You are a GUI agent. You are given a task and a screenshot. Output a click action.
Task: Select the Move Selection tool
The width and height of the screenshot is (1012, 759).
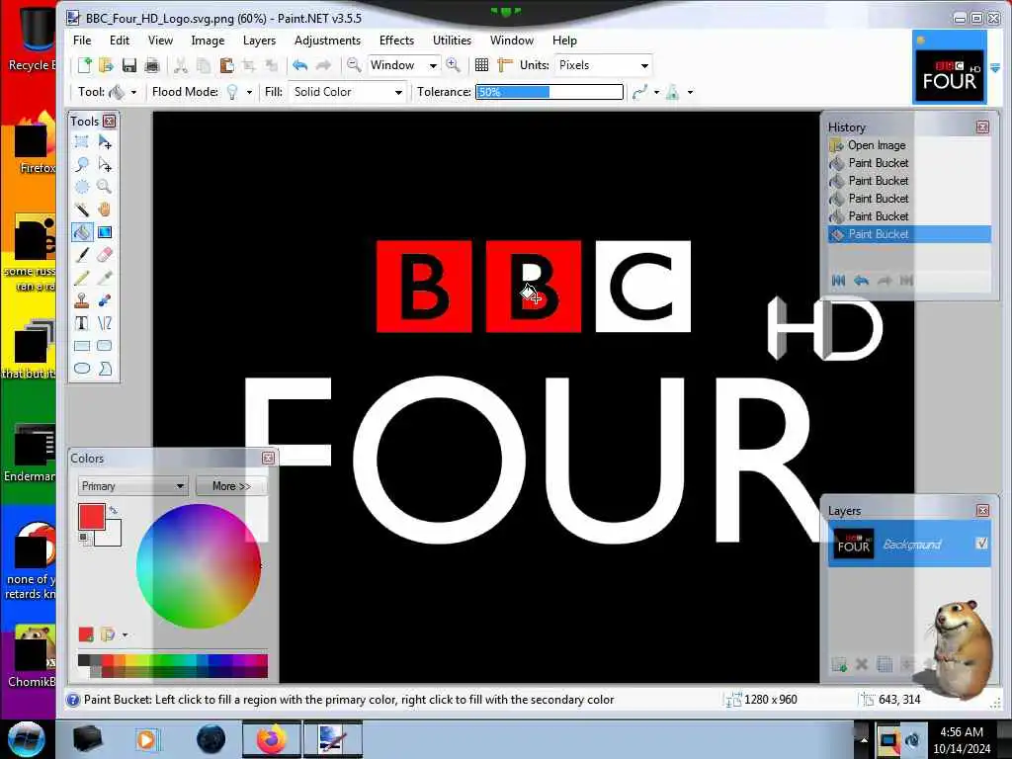105,165
